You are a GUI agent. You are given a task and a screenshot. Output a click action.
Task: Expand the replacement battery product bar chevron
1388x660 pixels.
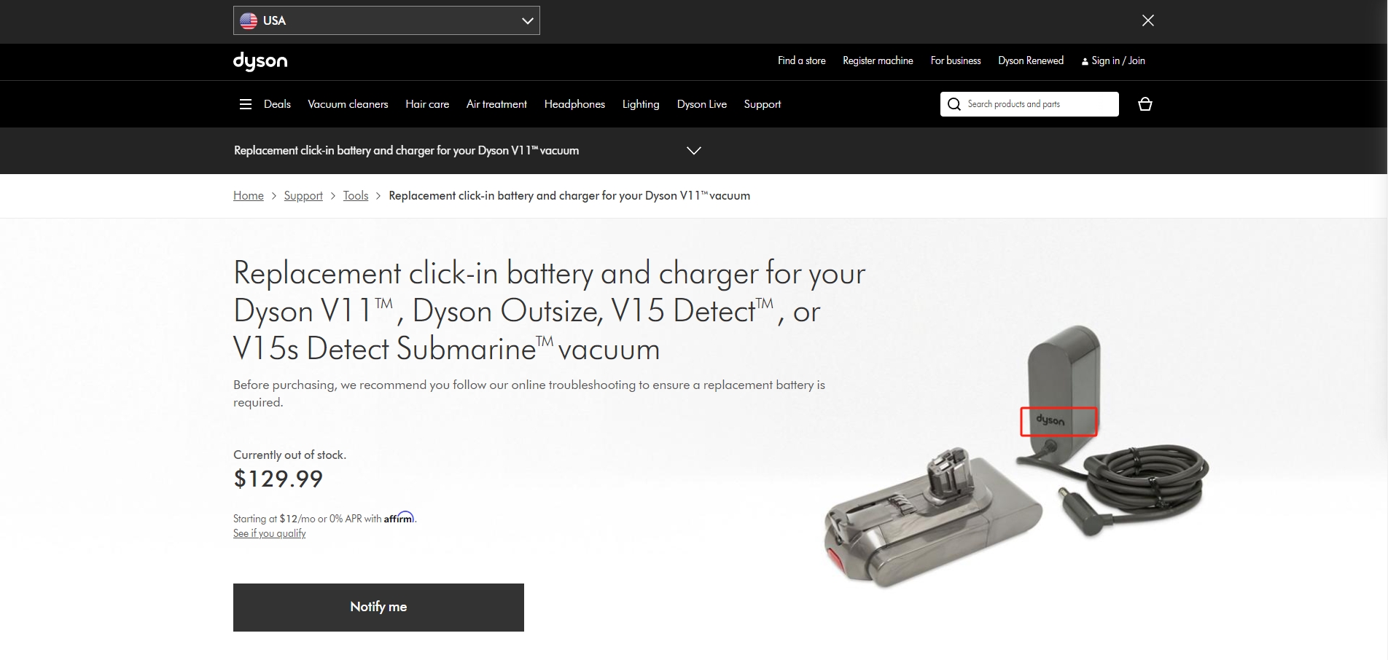click(693, 151)
